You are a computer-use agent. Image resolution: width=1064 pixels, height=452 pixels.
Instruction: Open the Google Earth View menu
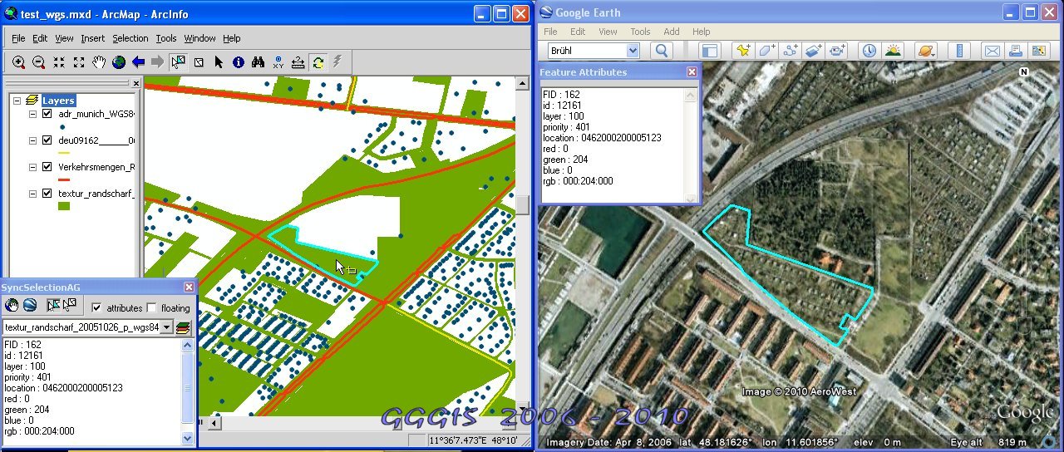click(x=608, y=32)
